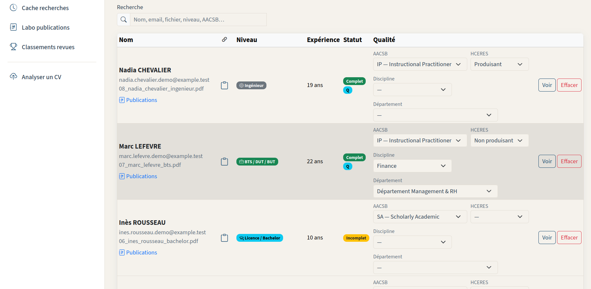Image resolution: width=591 pixels, height=289 pixels.
Task: Open Discipline dropdown for Inès Rousseau
Action: point(412,242)
